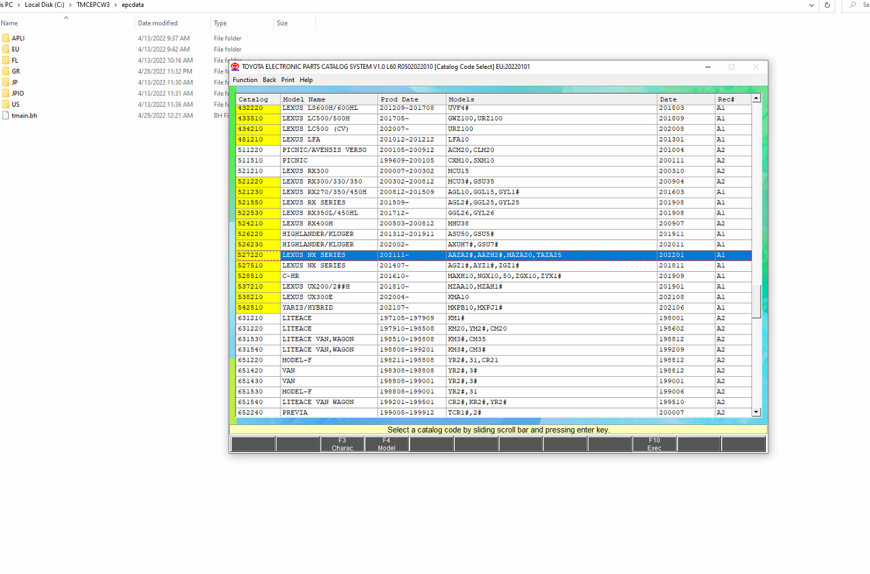Open the Function menu
The width and height of the screenshot is (870, 574).
pos(245,80)
